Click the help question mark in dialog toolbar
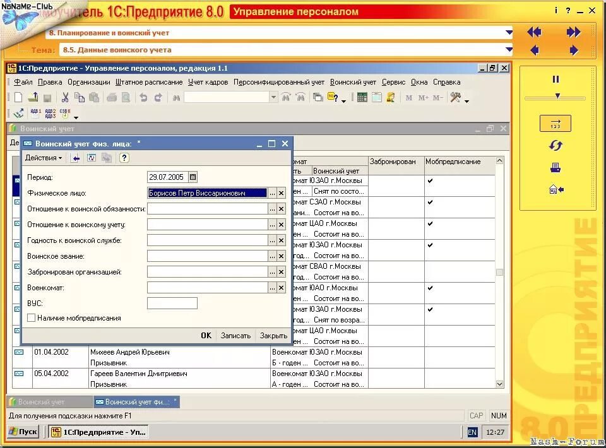This screenshot has height=448, width=606. (x=124, y=158)
